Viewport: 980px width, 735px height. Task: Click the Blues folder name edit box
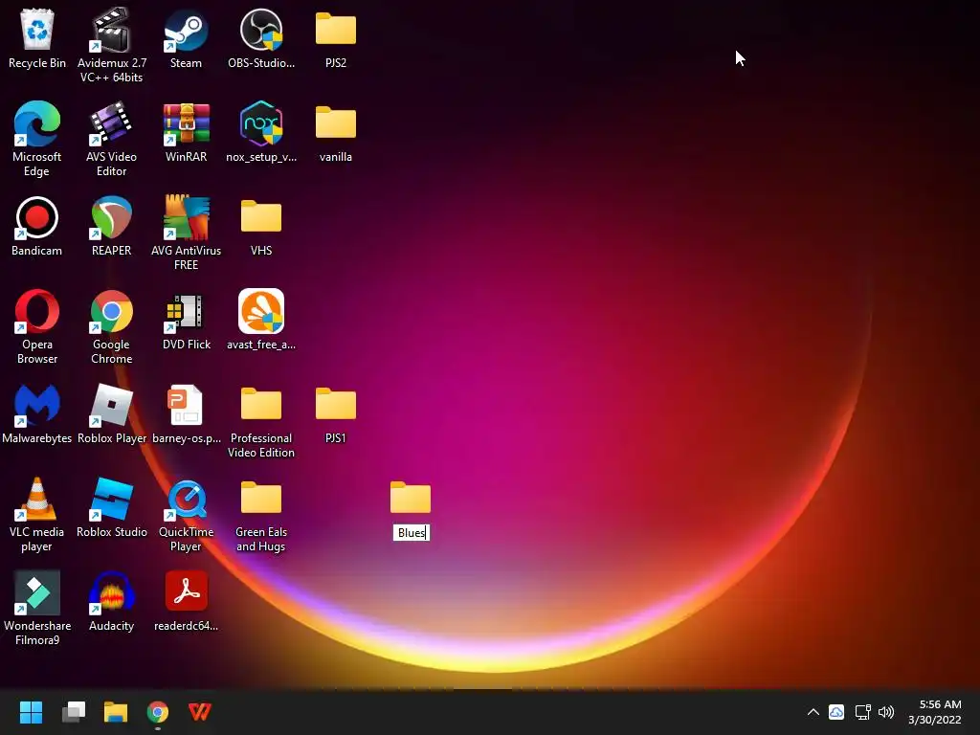pos(411,532)
